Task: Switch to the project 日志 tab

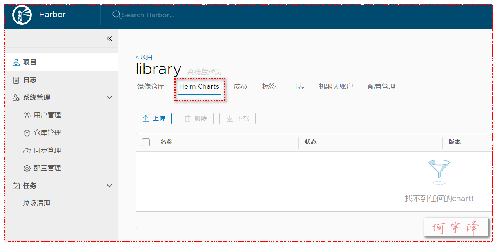Action: (x=297, y=87)
